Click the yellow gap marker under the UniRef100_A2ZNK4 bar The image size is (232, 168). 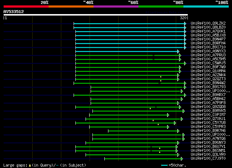point(161,77)
